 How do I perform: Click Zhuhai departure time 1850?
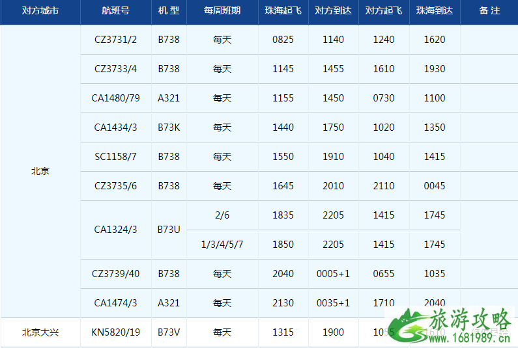[x=283, y=245]
